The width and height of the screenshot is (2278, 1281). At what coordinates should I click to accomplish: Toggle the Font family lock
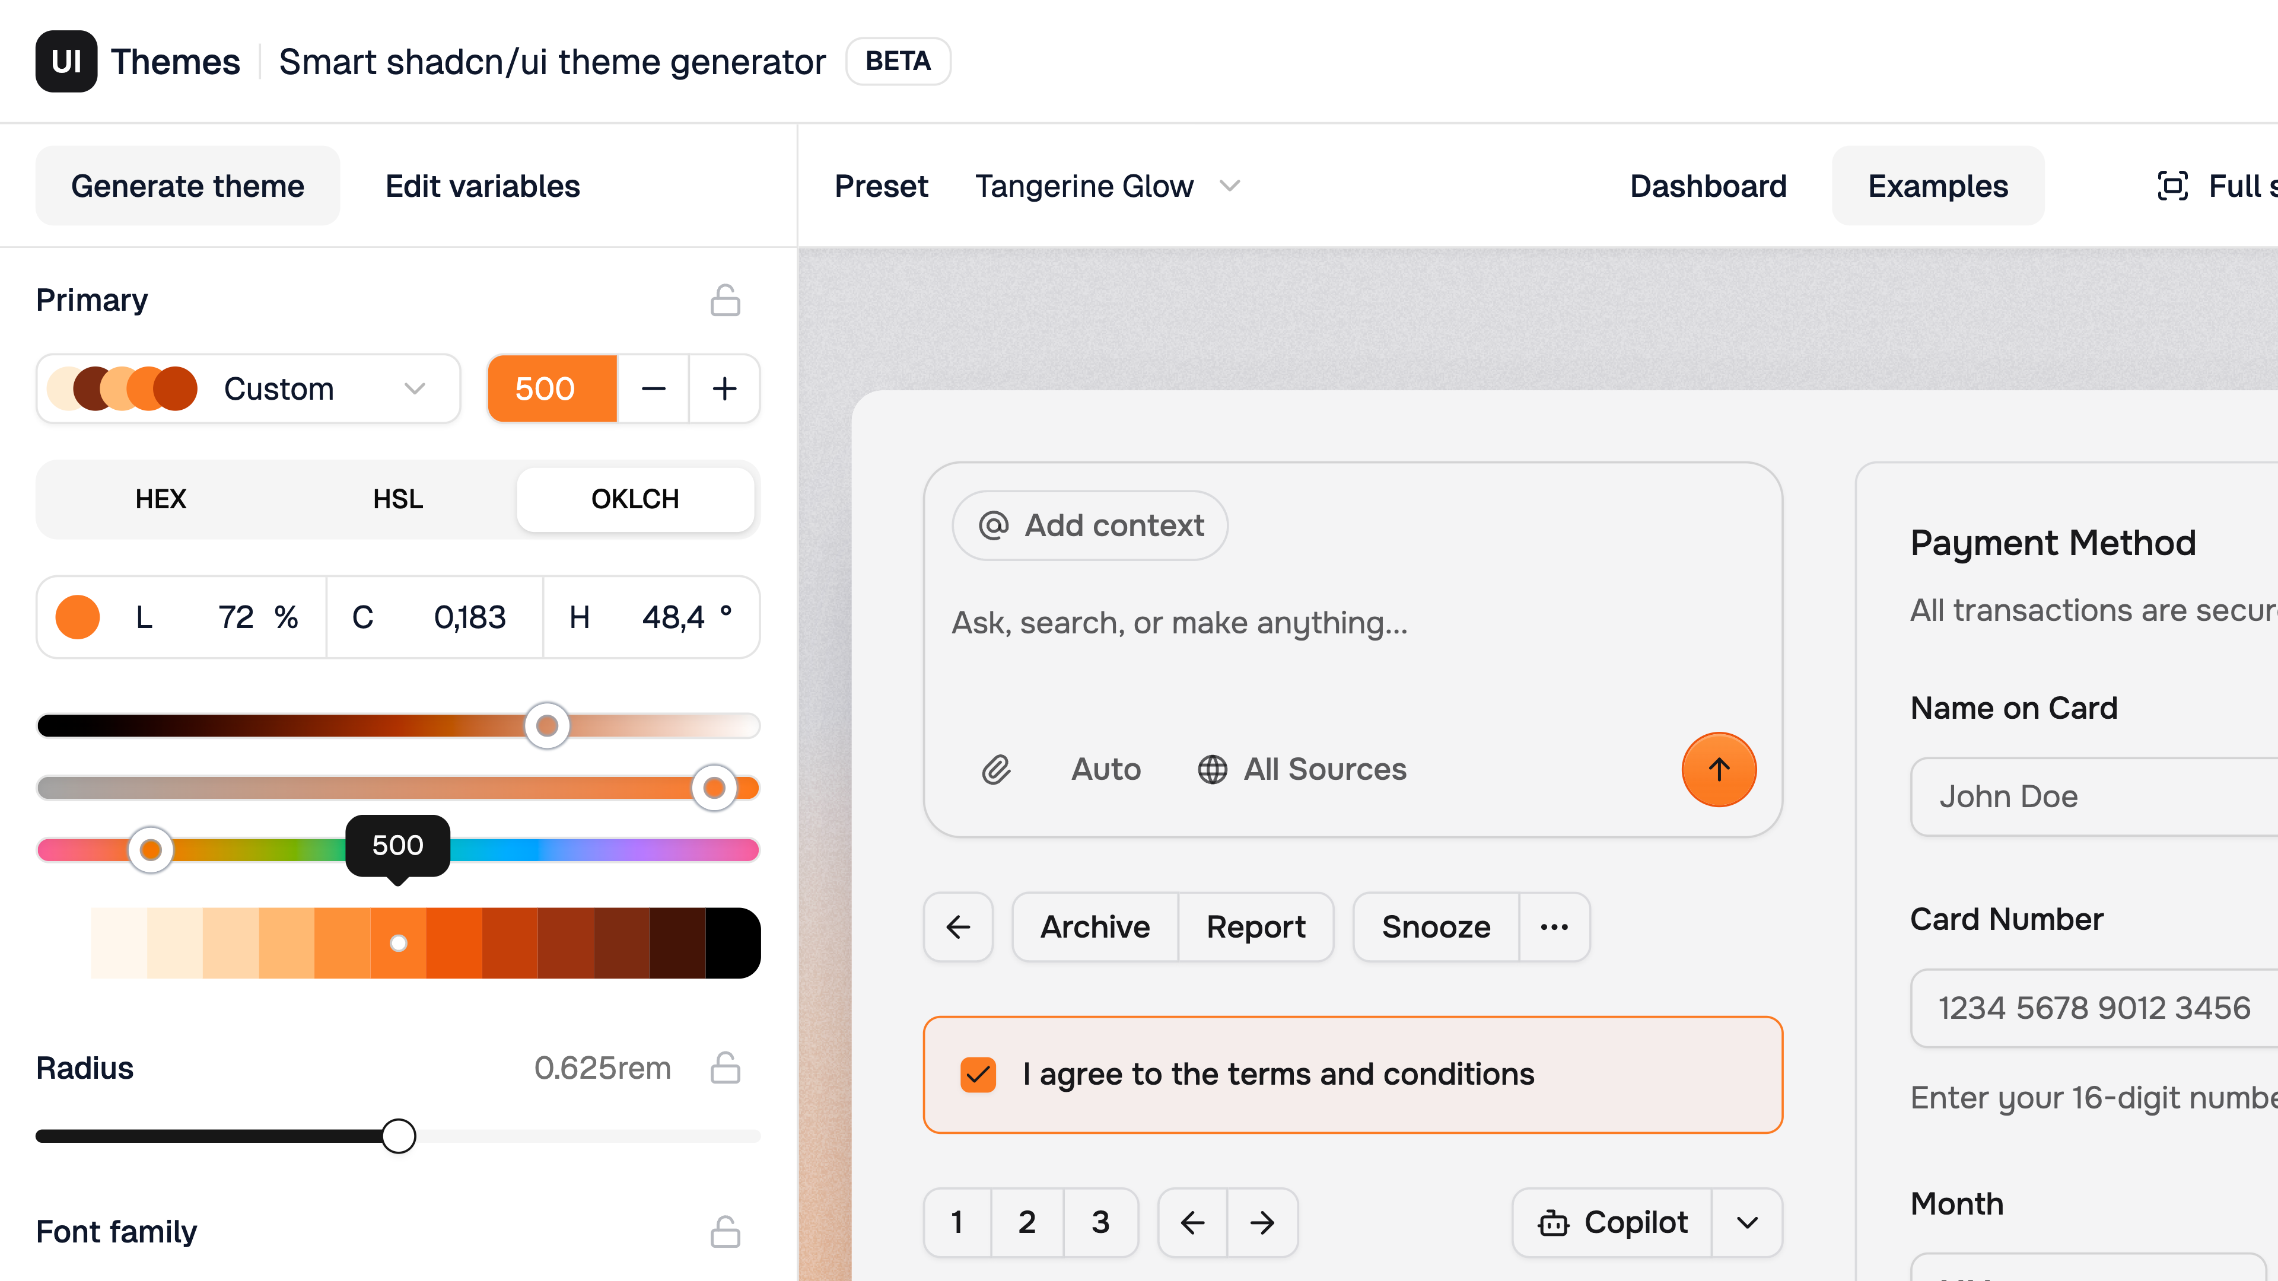(x=724, y=1231)
